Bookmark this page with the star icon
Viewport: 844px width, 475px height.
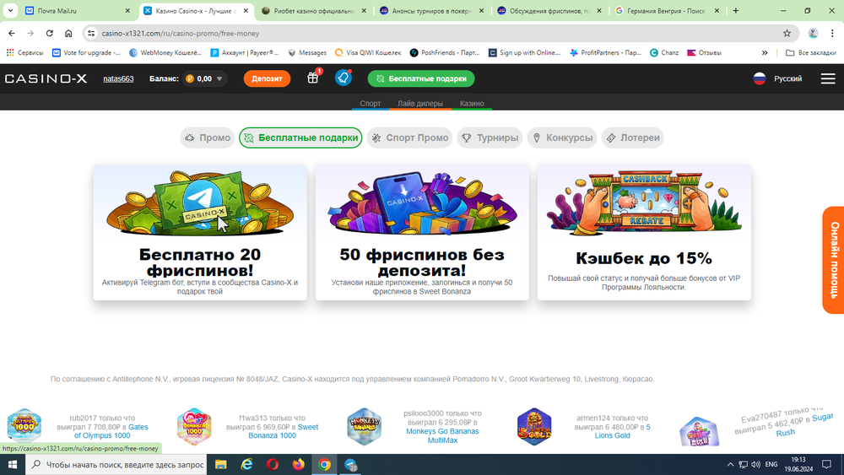pos(787,34)
